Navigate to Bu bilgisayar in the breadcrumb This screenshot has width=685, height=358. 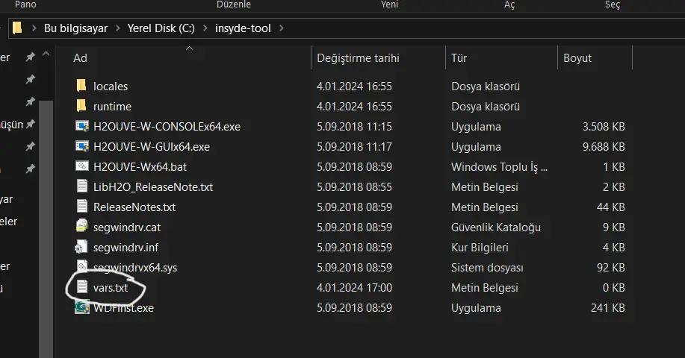click(75, 28)
